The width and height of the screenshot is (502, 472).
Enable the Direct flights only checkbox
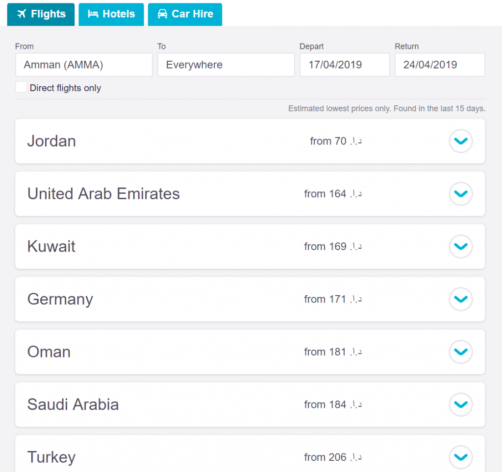(x=21, y=87)
